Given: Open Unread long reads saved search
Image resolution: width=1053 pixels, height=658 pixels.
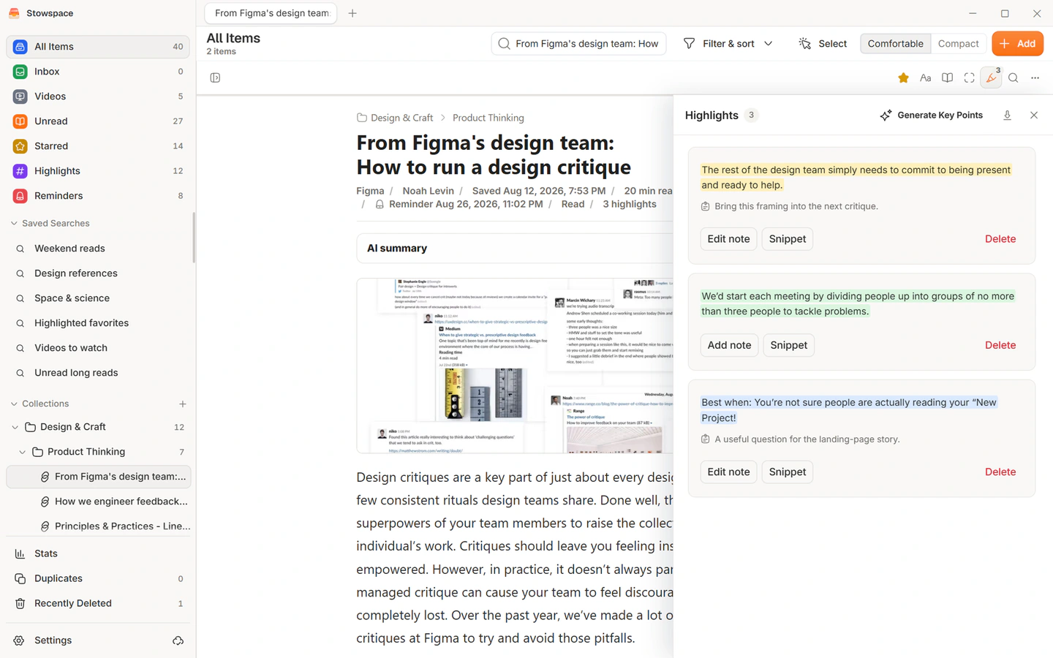Looking at the screenshot, I should coord(98,372).
